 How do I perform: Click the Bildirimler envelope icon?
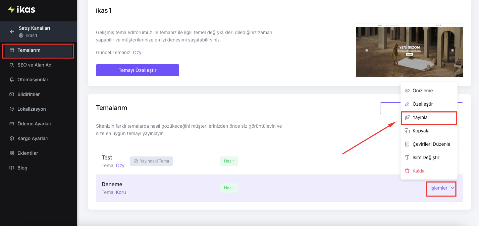point(12,94)
